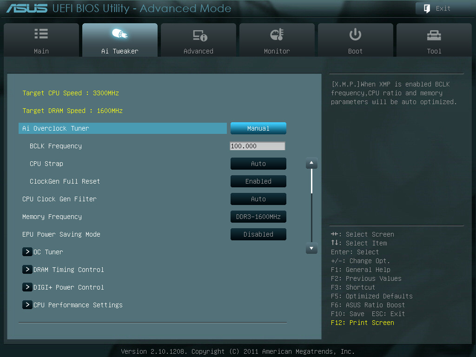Select the EPU Power Saving Mode label

pos(61,234)
